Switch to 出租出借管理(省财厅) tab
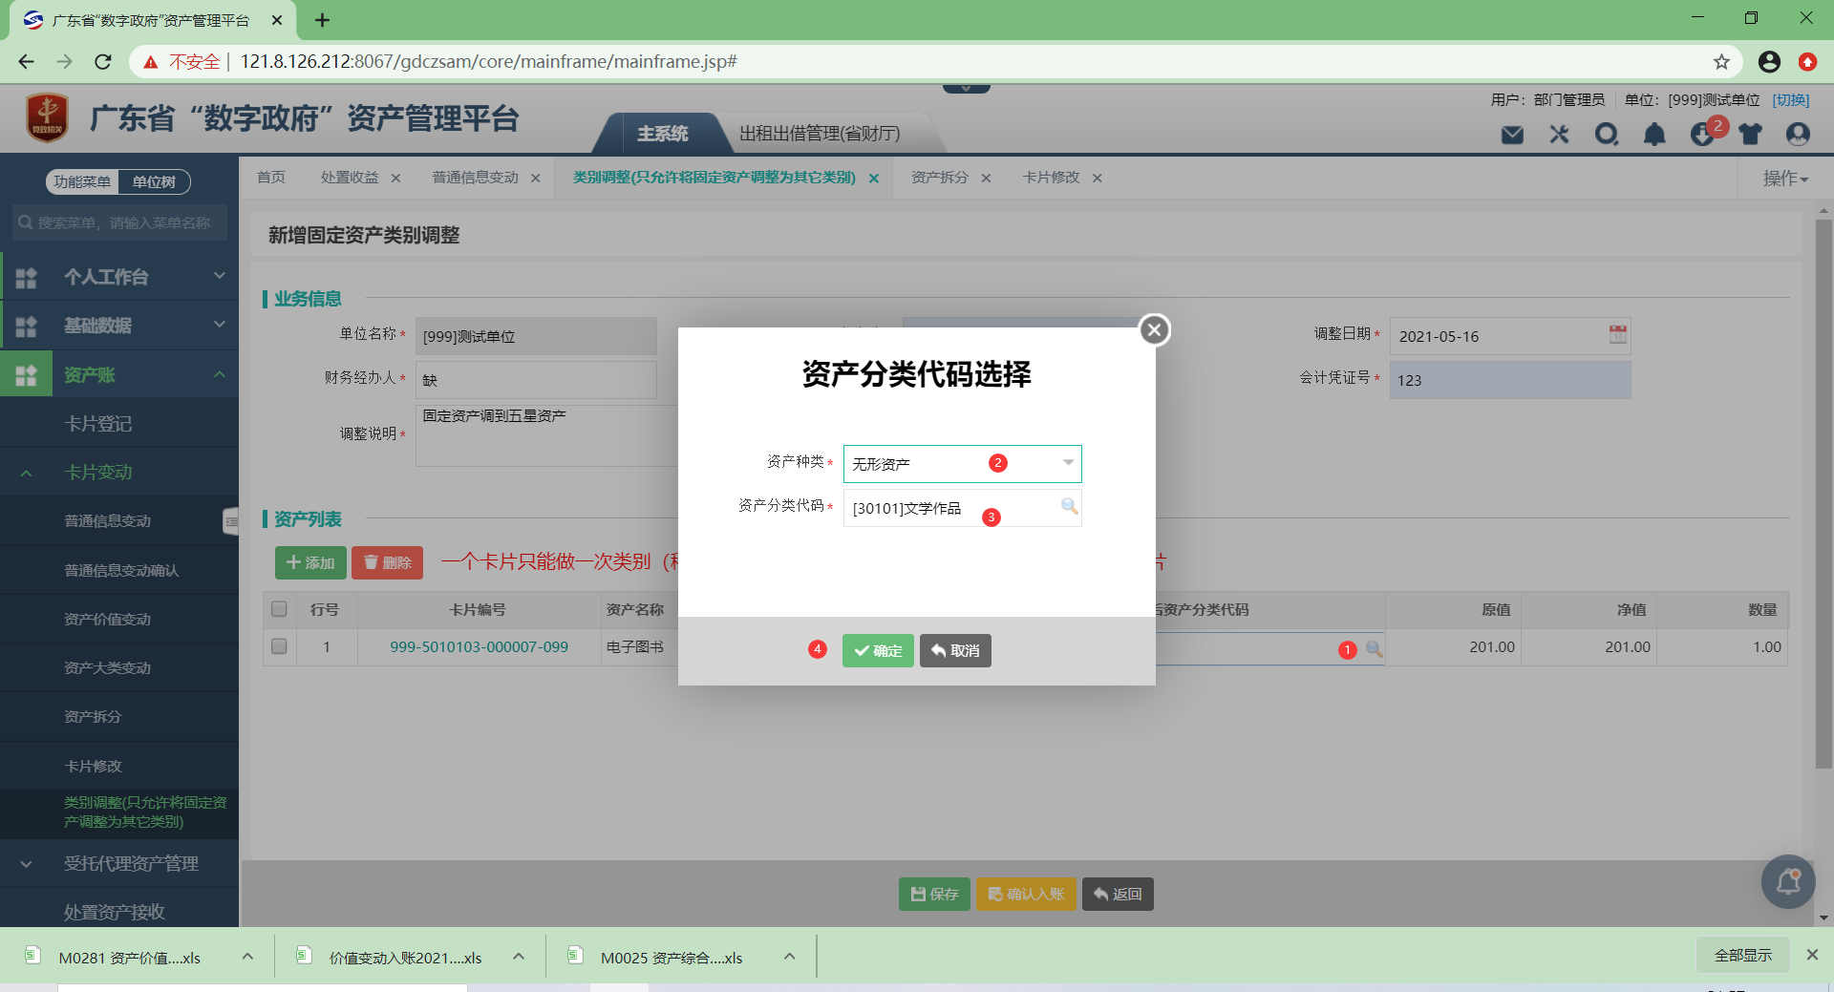This screenshot has width=1834, height=992. [821, 134]
